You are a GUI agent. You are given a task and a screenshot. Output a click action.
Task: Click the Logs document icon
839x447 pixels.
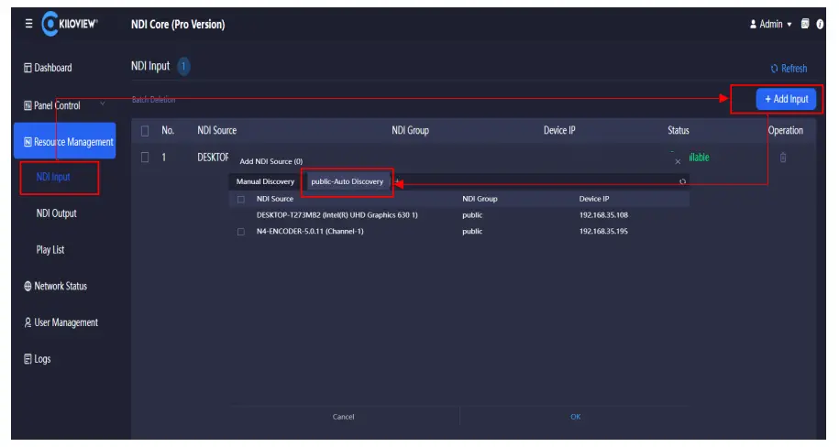coord(28,359)
